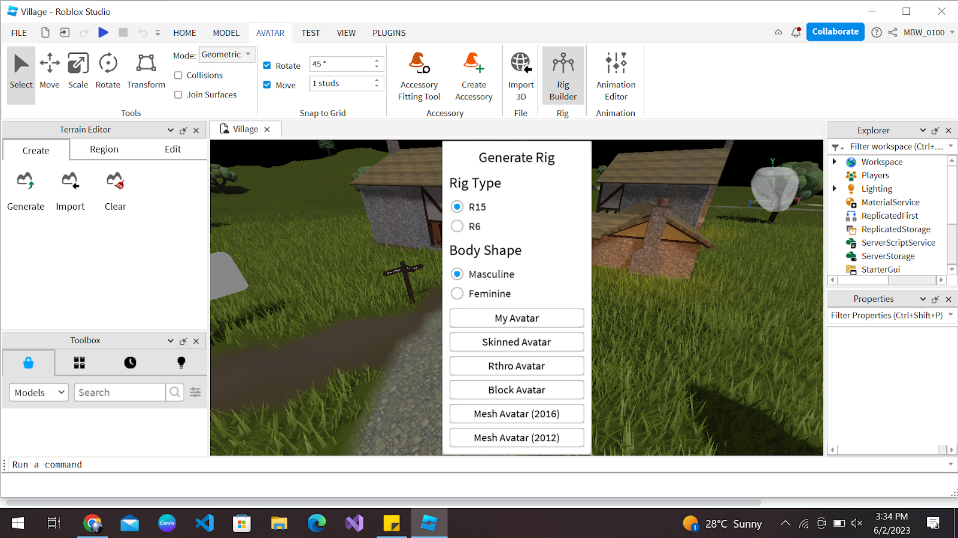
Task: Open Properties panel options arrow
Action: pyautogui.click(x=923, y=299)
